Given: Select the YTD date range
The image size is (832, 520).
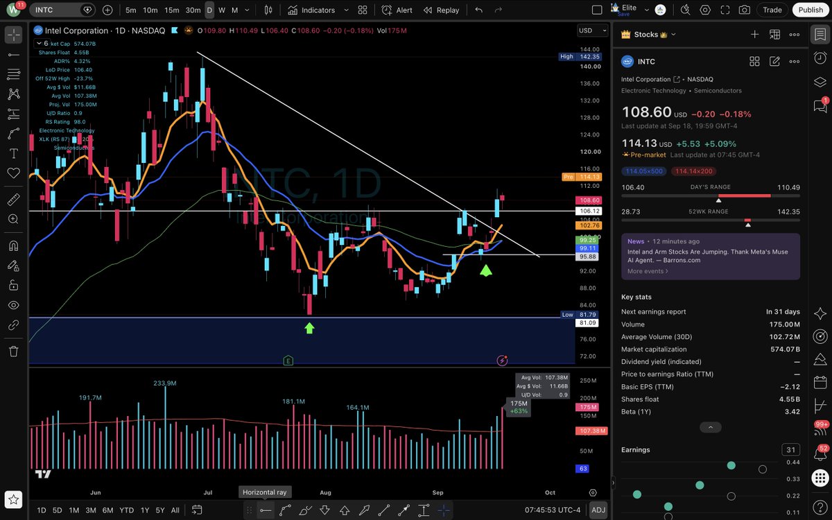Looking at the screenshot, I should pyautogui.click(x=126, y=510).
